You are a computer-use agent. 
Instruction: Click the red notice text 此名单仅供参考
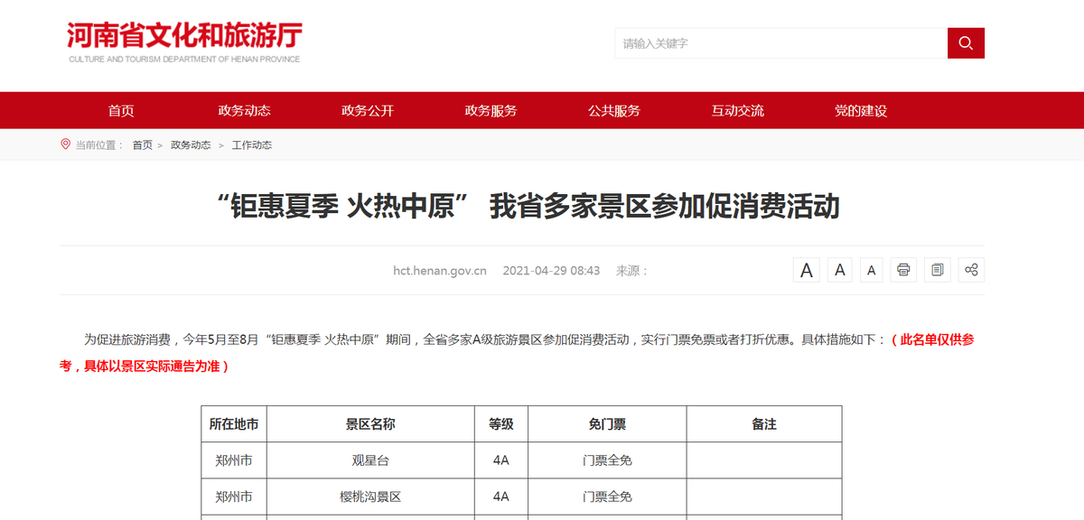[x=935, y=340]
